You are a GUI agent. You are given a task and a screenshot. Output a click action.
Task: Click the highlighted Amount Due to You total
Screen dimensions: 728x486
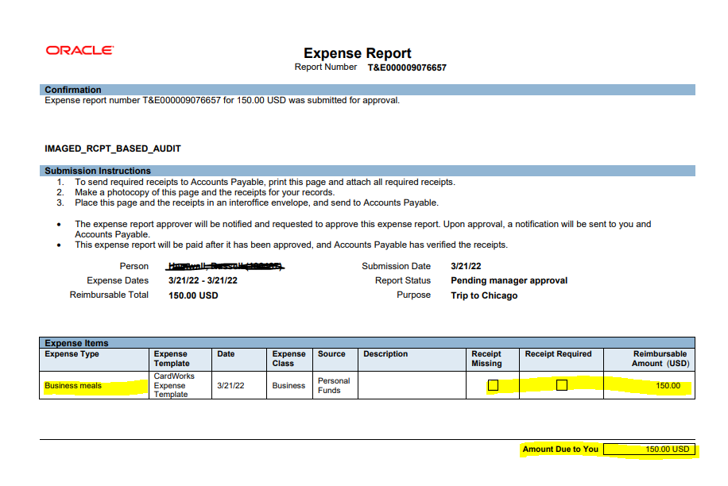(667, 449)
